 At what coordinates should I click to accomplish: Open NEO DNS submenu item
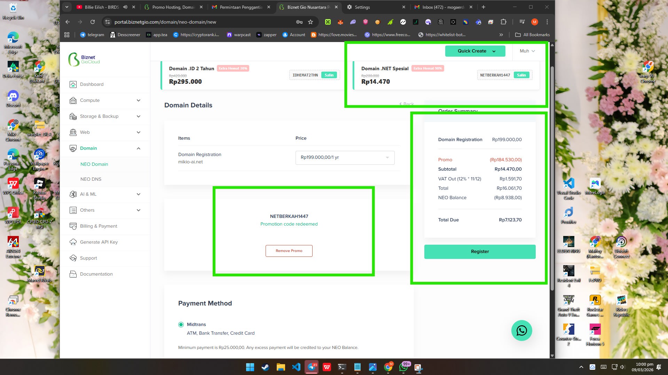point(91,179)
